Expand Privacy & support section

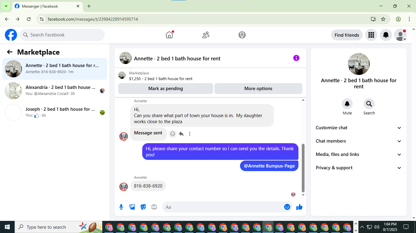click(359, 168)
